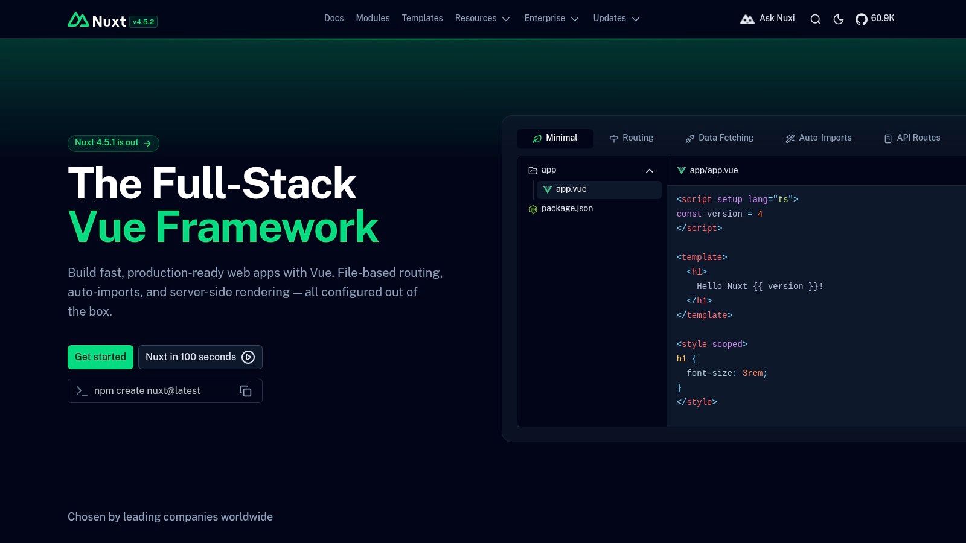Click the Nuxt in 100 seconds label
Image resolution: width=966 pixels, height=543 pixels.
point(191,357)
